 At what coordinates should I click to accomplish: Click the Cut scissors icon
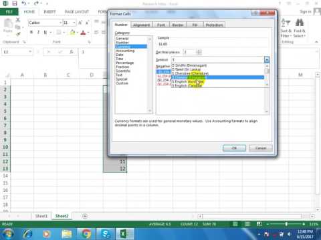[x=18, y=20]
